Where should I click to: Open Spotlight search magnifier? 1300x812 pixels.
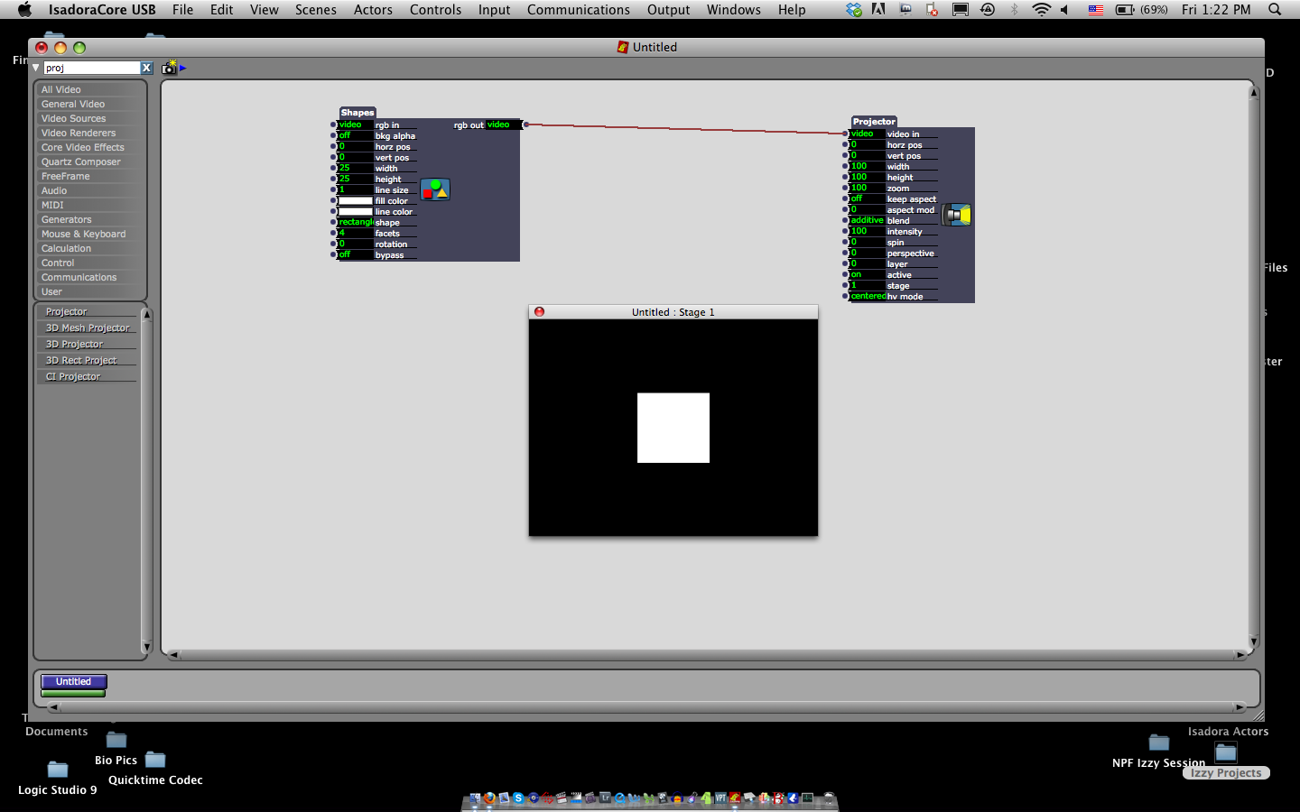coord(1275,10)
